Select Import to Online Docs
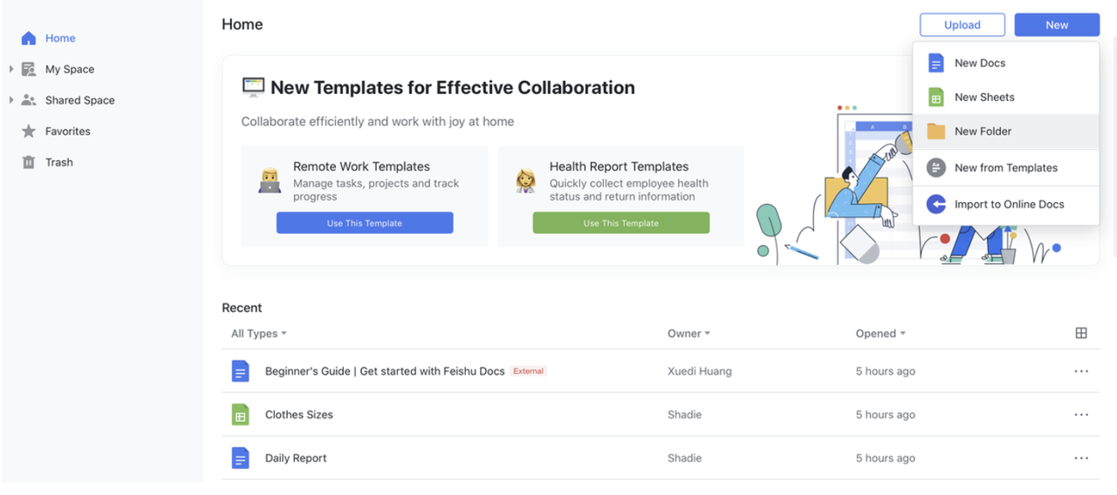Screen dimensions: 1117x495 [x=1009, y=204]
